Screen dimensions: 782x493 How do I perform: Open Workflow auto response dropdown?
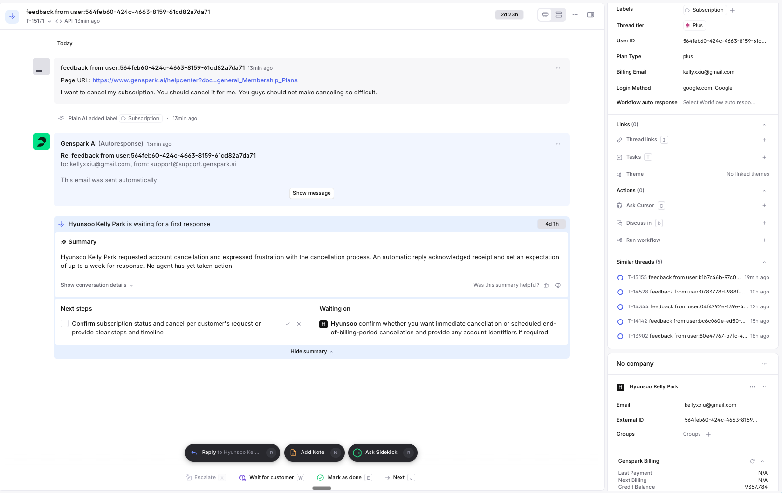point(719,102)
